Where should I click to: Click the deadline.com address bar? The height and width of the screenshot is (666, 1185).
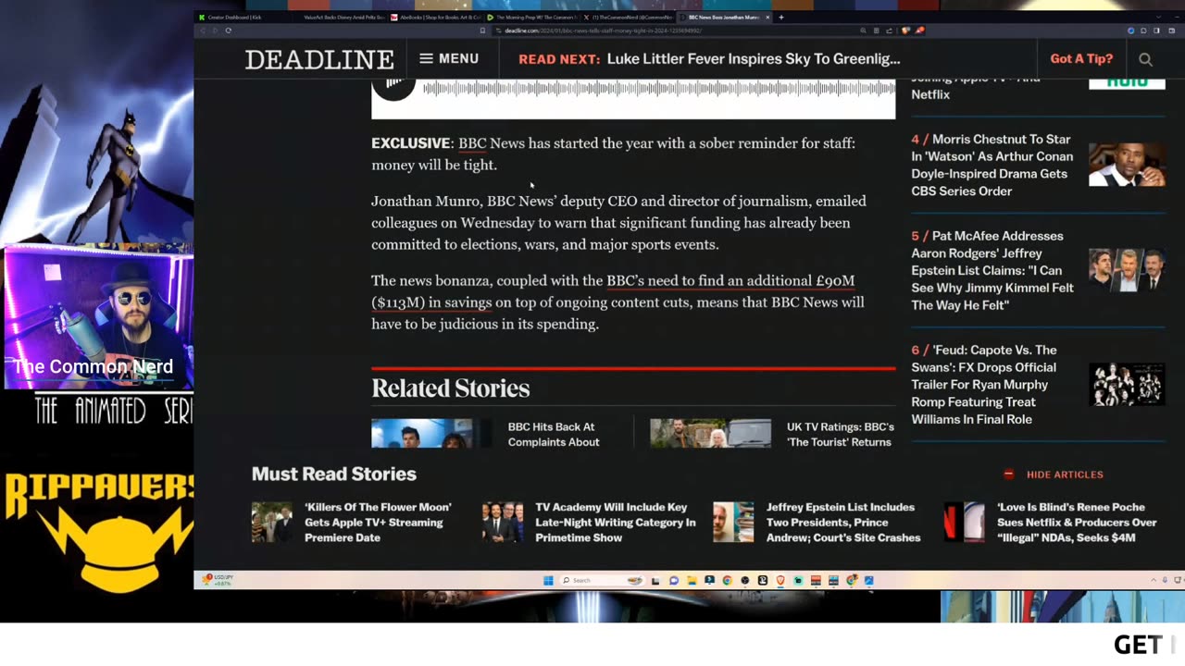676,31
